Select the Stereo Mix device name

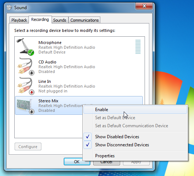coord(48,101)
